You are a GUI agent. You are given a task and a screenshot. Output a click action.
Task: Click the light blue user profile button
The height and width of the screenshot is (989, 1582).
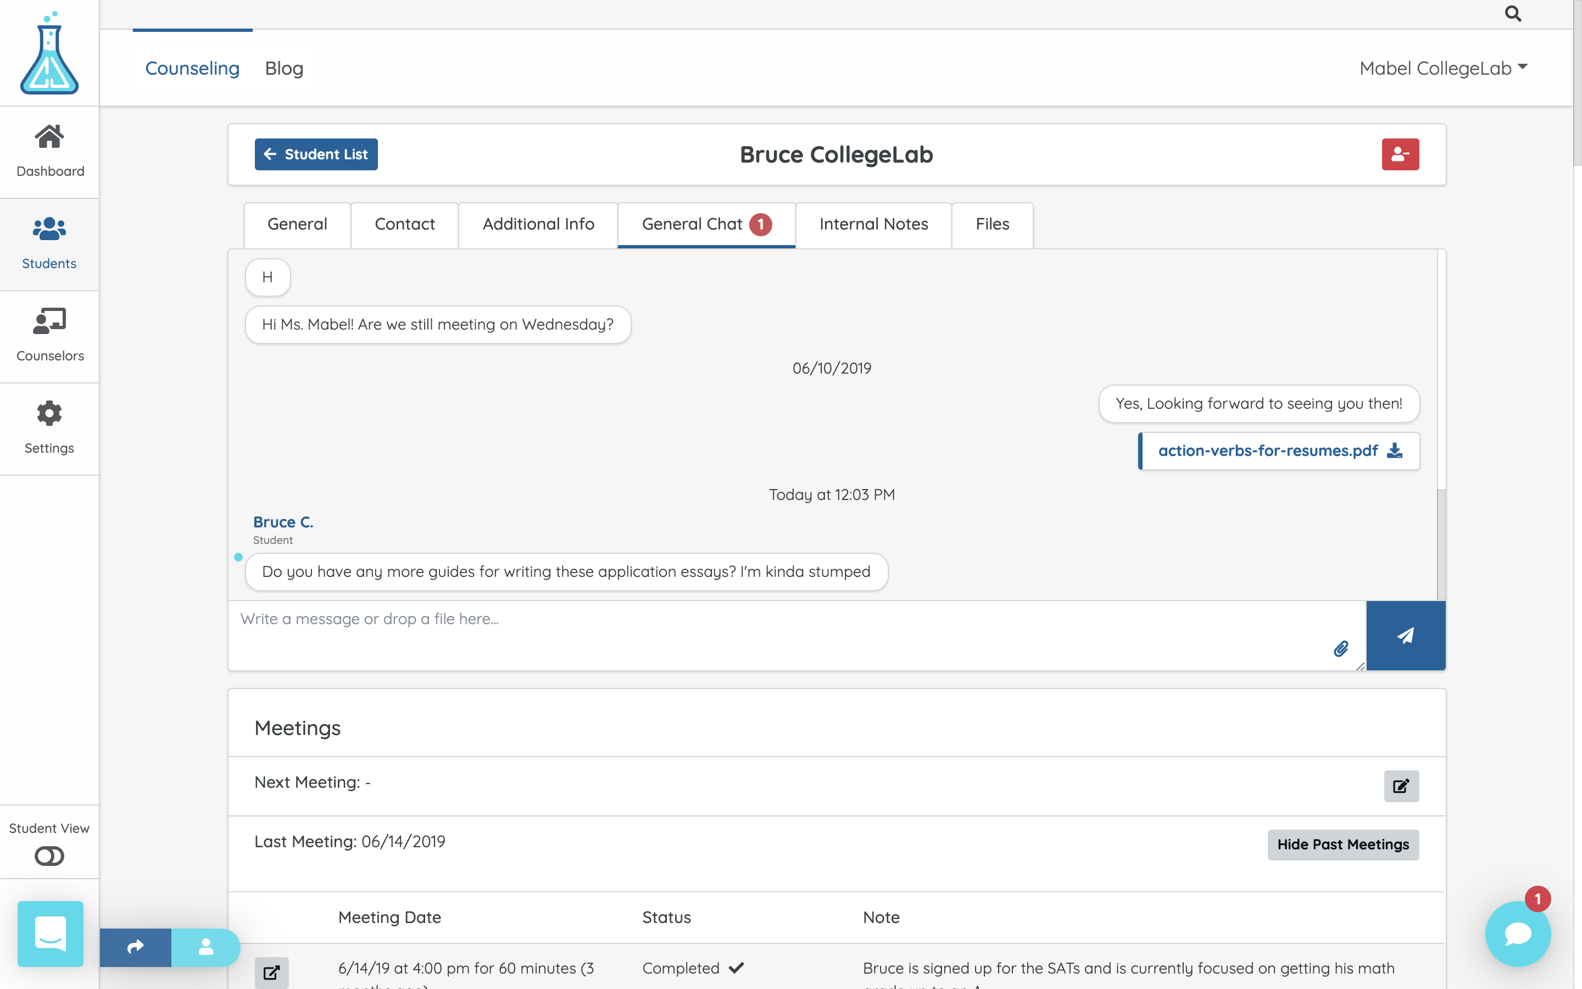205,947
